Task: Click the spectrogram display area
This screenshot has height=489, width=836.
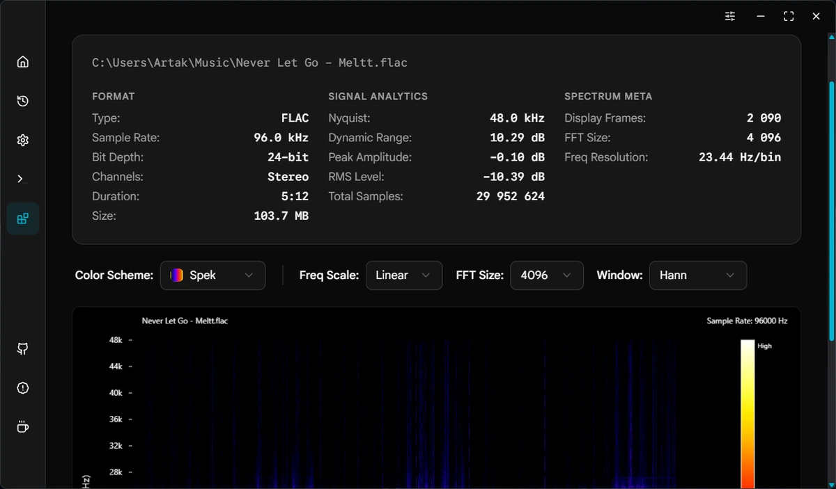Action: click(x=432, y=414)
